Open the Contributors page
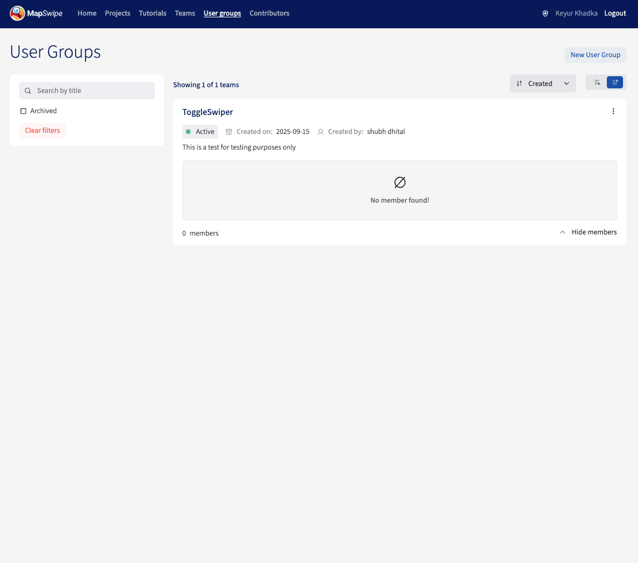 [x=269, y=13]
